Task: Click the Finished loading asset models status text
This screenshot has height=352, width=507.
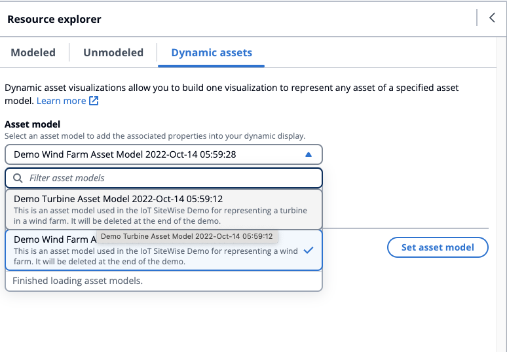Action: click(78, 281)
